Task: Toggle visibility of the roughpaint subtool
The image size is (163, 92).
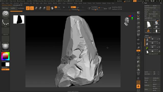Action: [159, 43]
